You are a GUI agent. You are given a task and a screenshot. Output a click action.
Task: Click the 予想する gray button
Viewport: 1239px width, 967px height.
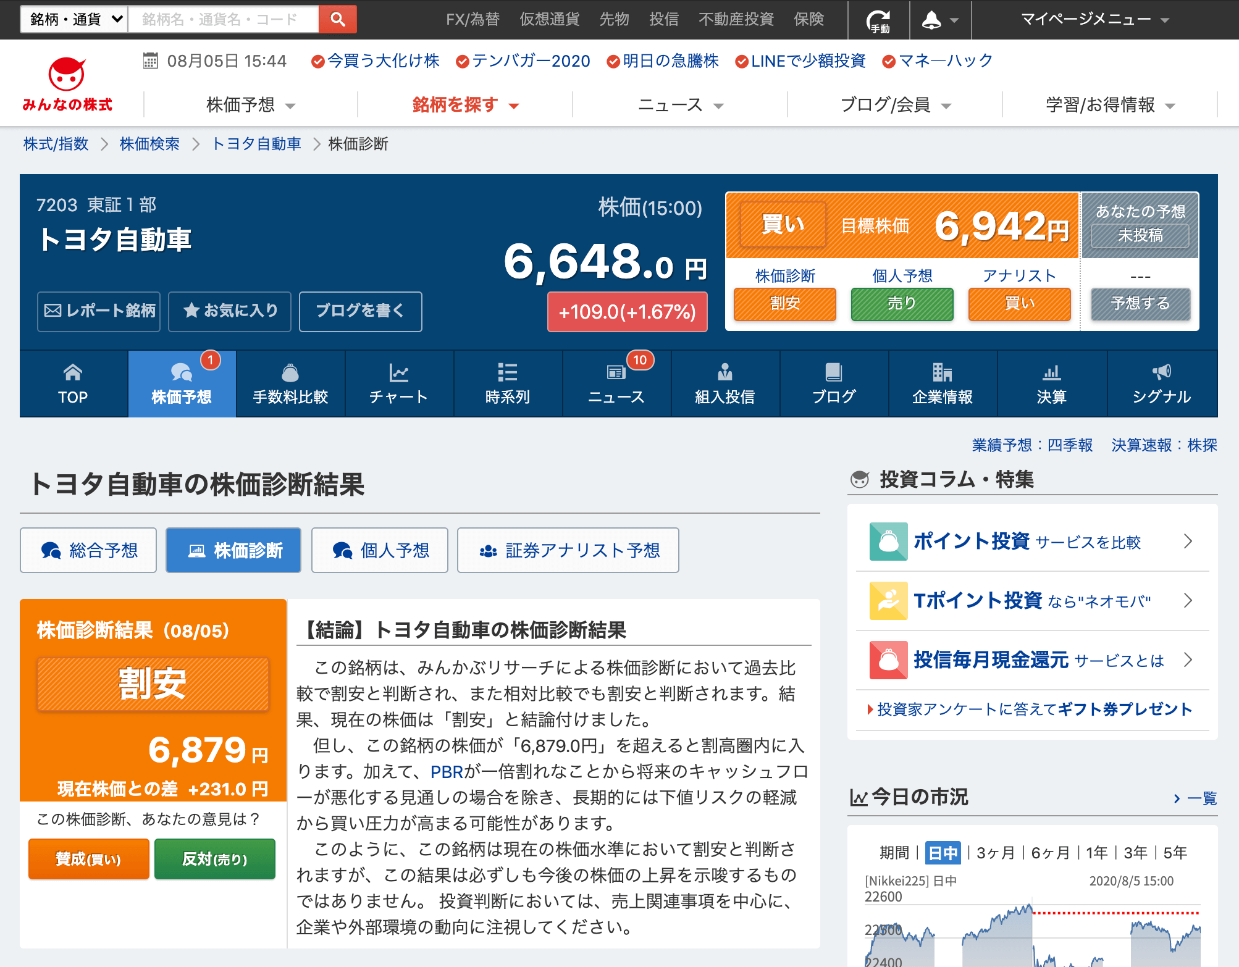(1140, 303)
